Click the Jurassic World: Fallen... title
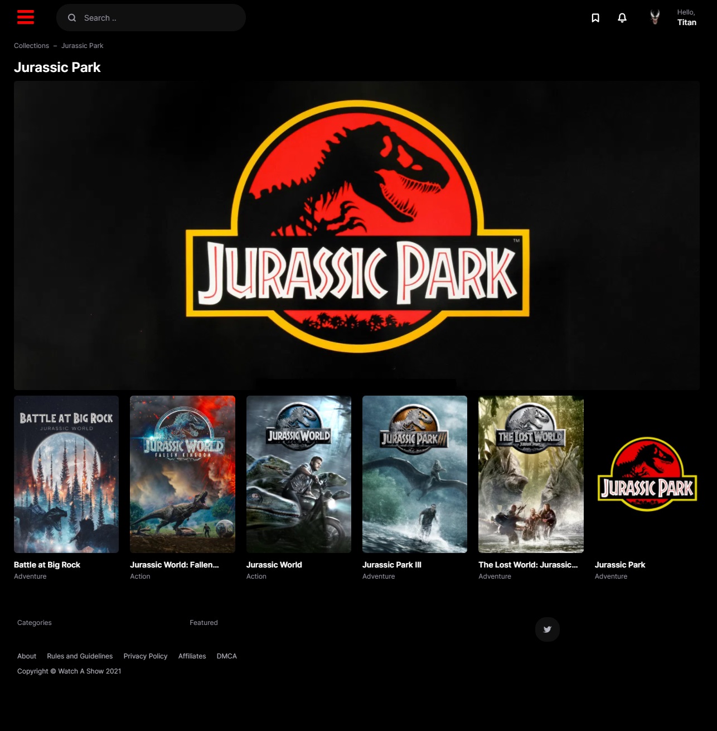This screenshot has height=731, width=717. pos(175,565)
